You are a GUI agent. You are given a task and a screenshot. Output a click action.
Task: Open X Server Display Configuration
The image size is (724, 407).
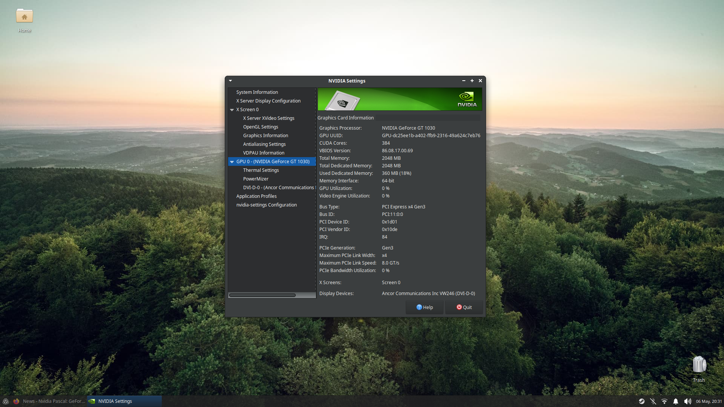pos(268,101)
